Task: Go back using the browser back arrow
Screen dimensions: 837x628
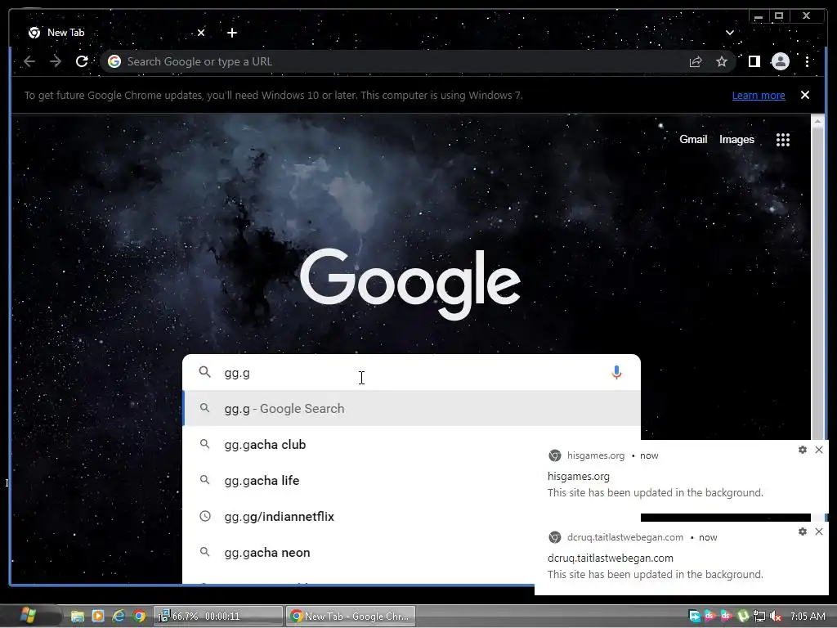Action: pos(29,61)
